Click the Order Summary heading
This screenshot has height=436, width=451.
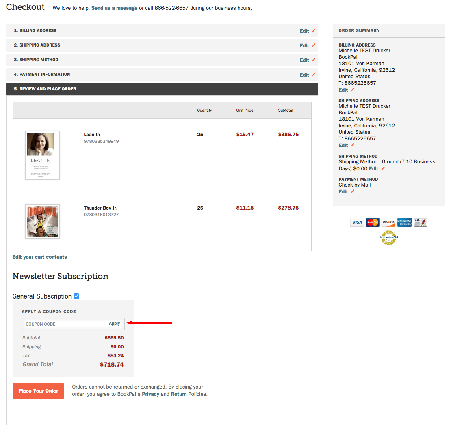[359, 30]
